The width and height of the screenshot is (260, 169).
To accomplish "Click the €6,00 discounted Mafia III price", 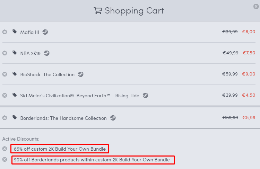I will pos(249,32).
